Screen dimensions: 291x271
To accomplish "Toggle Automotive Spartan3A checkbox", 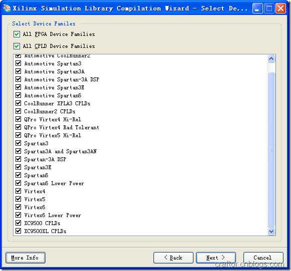I will click(18, 71).
